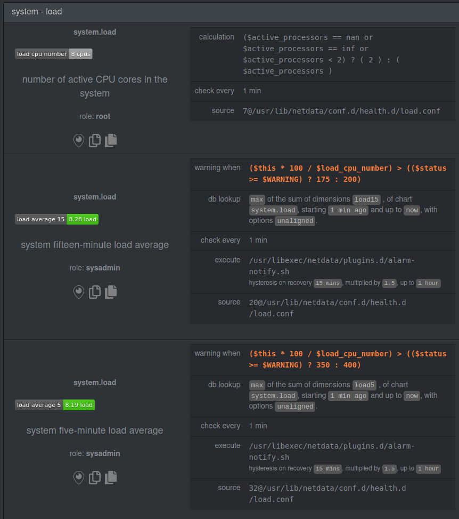Click the system.load title above load average 15

click(x=95, y=197)
